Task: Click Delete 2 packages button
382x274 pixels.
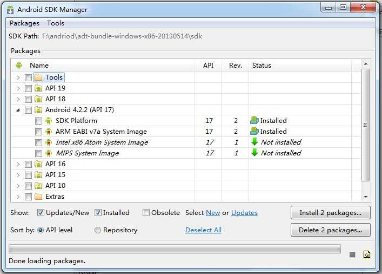Action: pyautogui.click(x=330, y=230)
